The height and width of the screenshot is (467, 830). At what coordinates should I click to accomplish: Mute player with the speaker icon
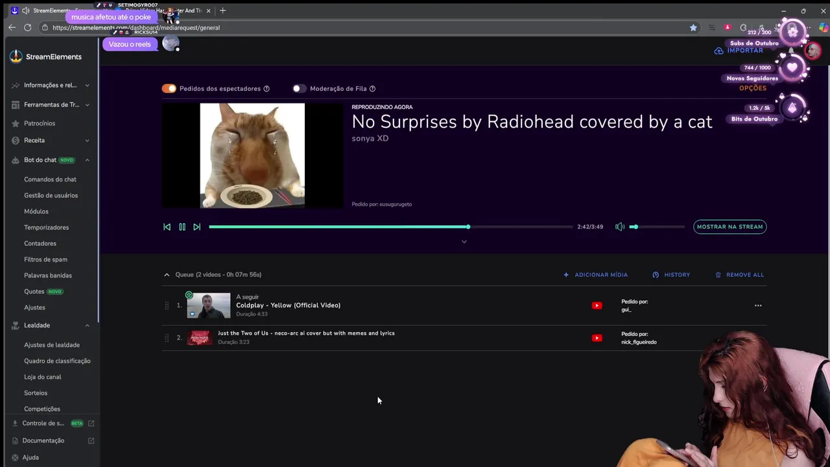pos(620,227)
